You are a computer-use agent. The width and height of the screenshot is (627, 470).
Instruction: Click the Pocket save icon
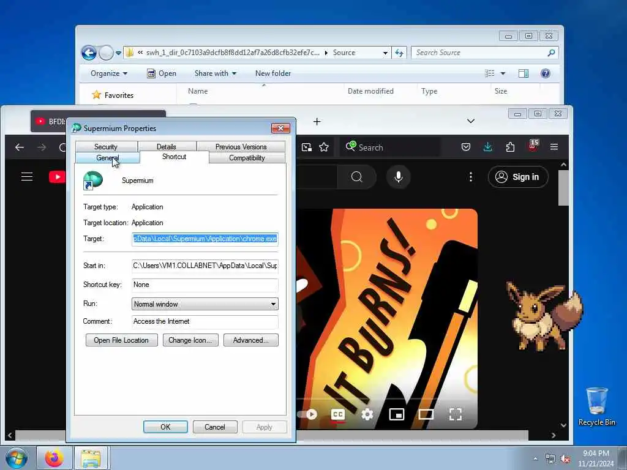pos(466,147)
